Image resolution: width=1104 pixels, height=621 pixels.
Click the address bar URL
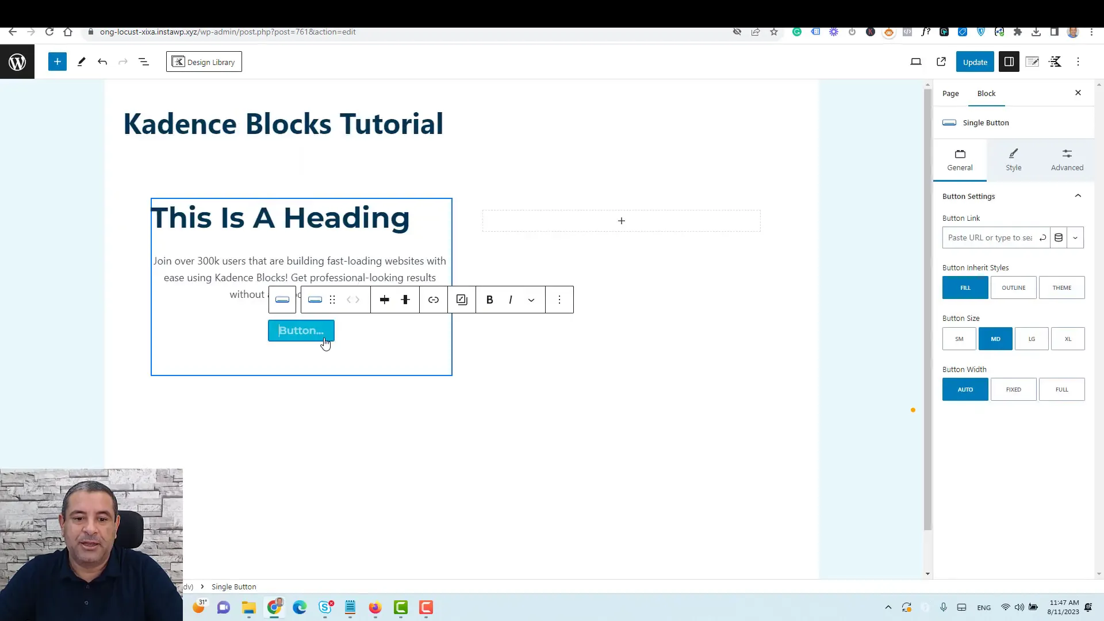click(x=228, y=32)
